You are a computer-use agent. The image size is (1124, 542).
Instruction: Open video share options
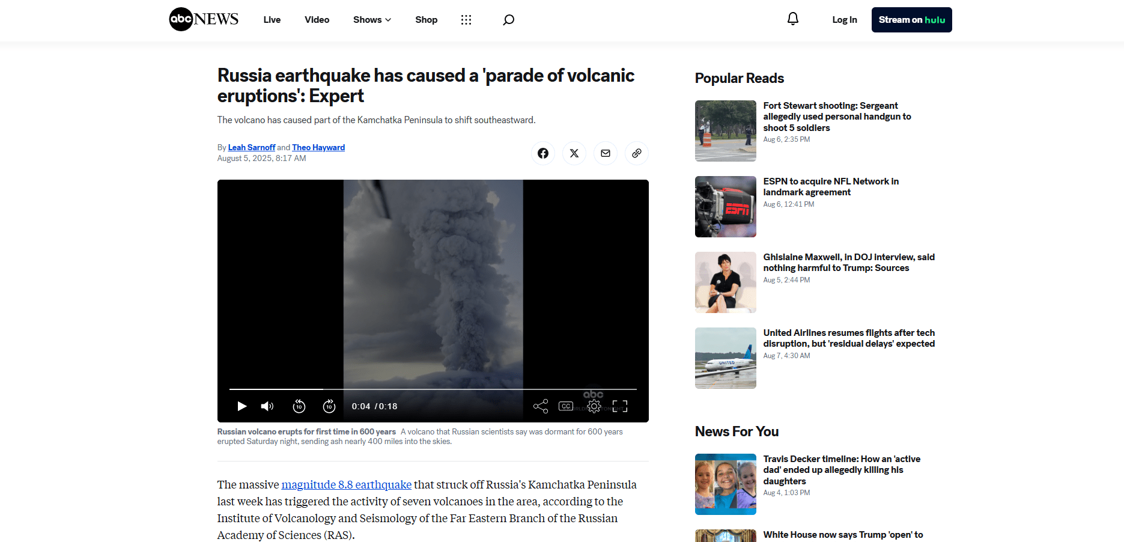pos(540,406)
